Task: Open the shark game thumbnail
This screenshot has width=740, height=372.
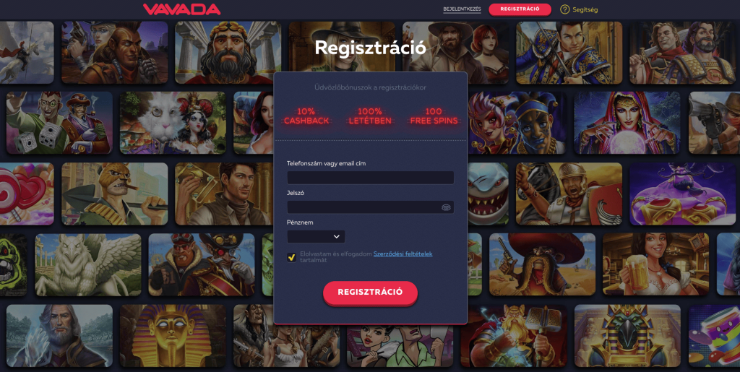Action: pyautogui.click(x=488, y=194)
